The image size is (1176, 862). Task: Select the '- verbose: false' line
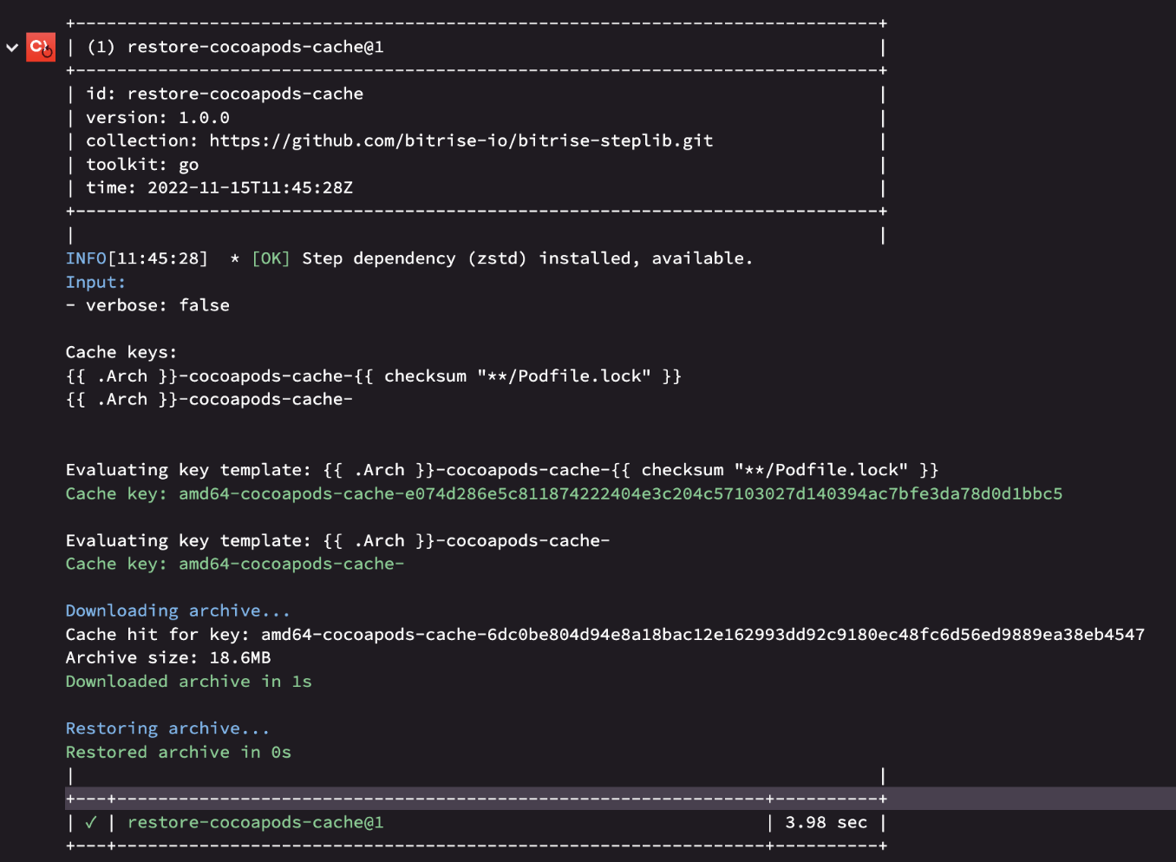click(x=147, y=305)
